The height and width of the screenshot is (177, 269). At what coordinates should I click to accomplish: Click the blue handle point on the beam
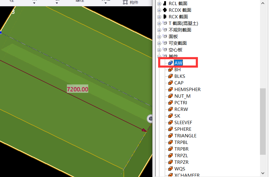click(x=1, y=32)
